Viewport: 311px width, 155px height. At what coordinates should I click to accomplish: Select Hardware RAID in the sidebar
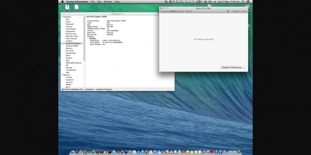click(x=72, y=46)
